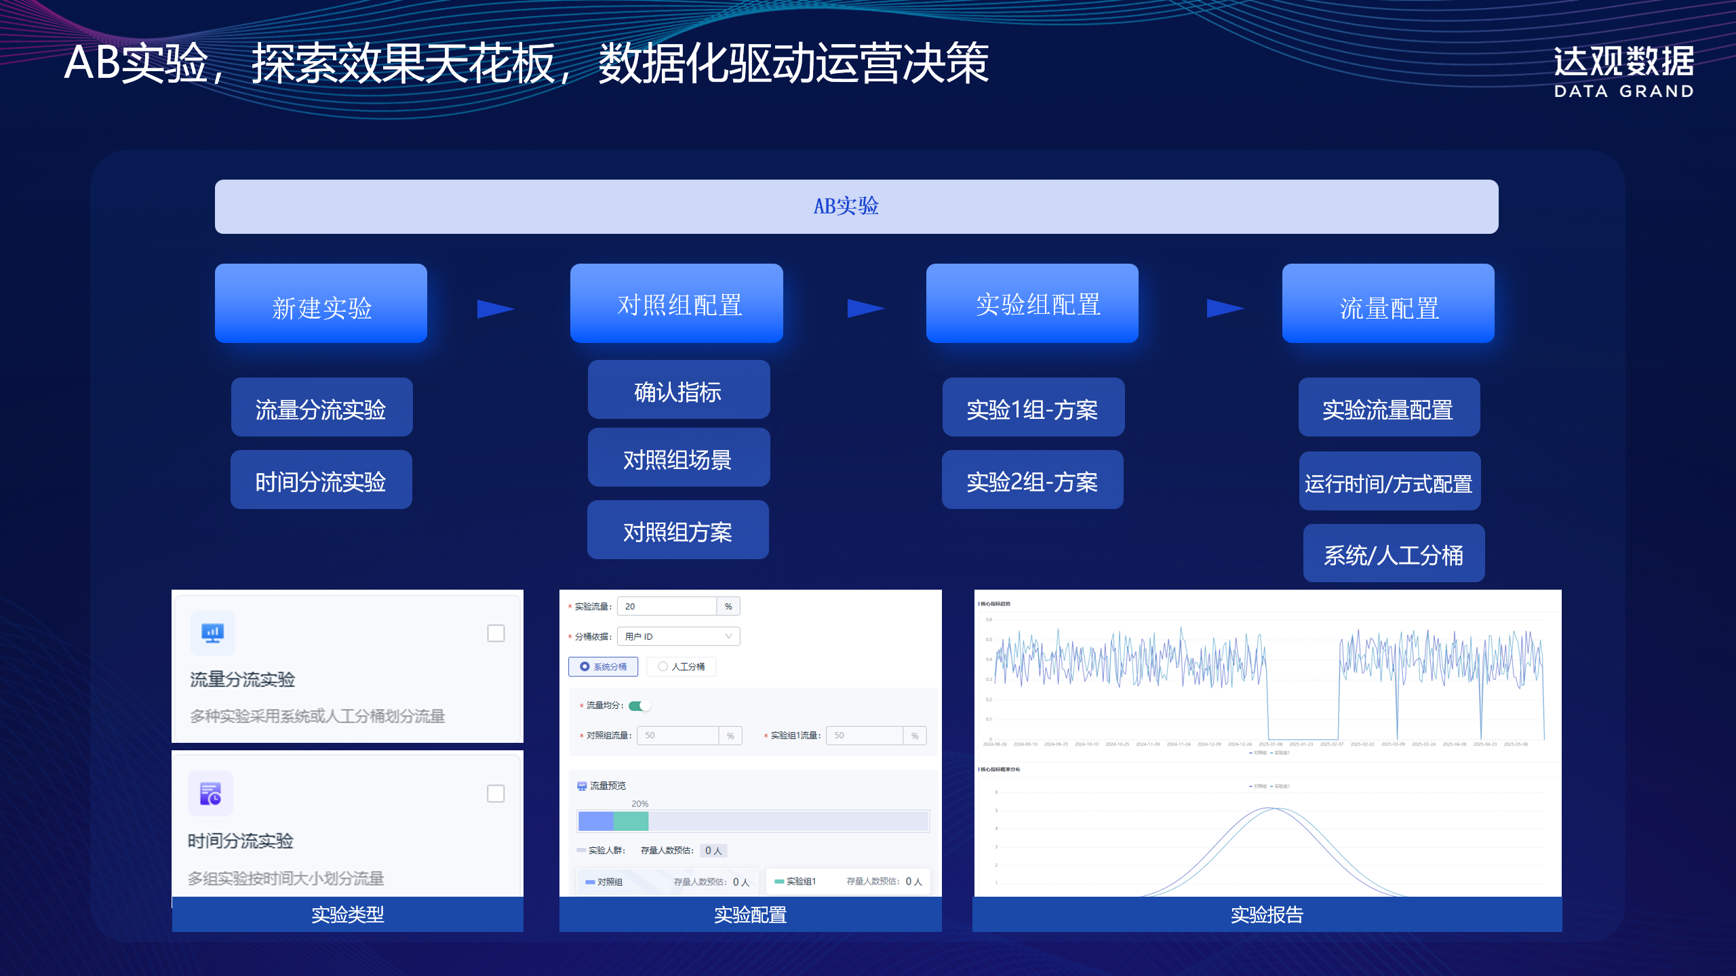Select the 人工分桶 radio option
Viewport: 1736px width, 976px height.
tap(663, 667)
